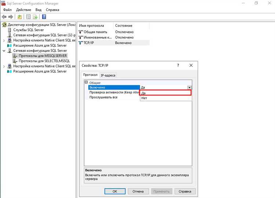Viewport: 275px width, 198px height.
Task: Open Properties via the toolbar icon
Action: [x=28, y=17]
